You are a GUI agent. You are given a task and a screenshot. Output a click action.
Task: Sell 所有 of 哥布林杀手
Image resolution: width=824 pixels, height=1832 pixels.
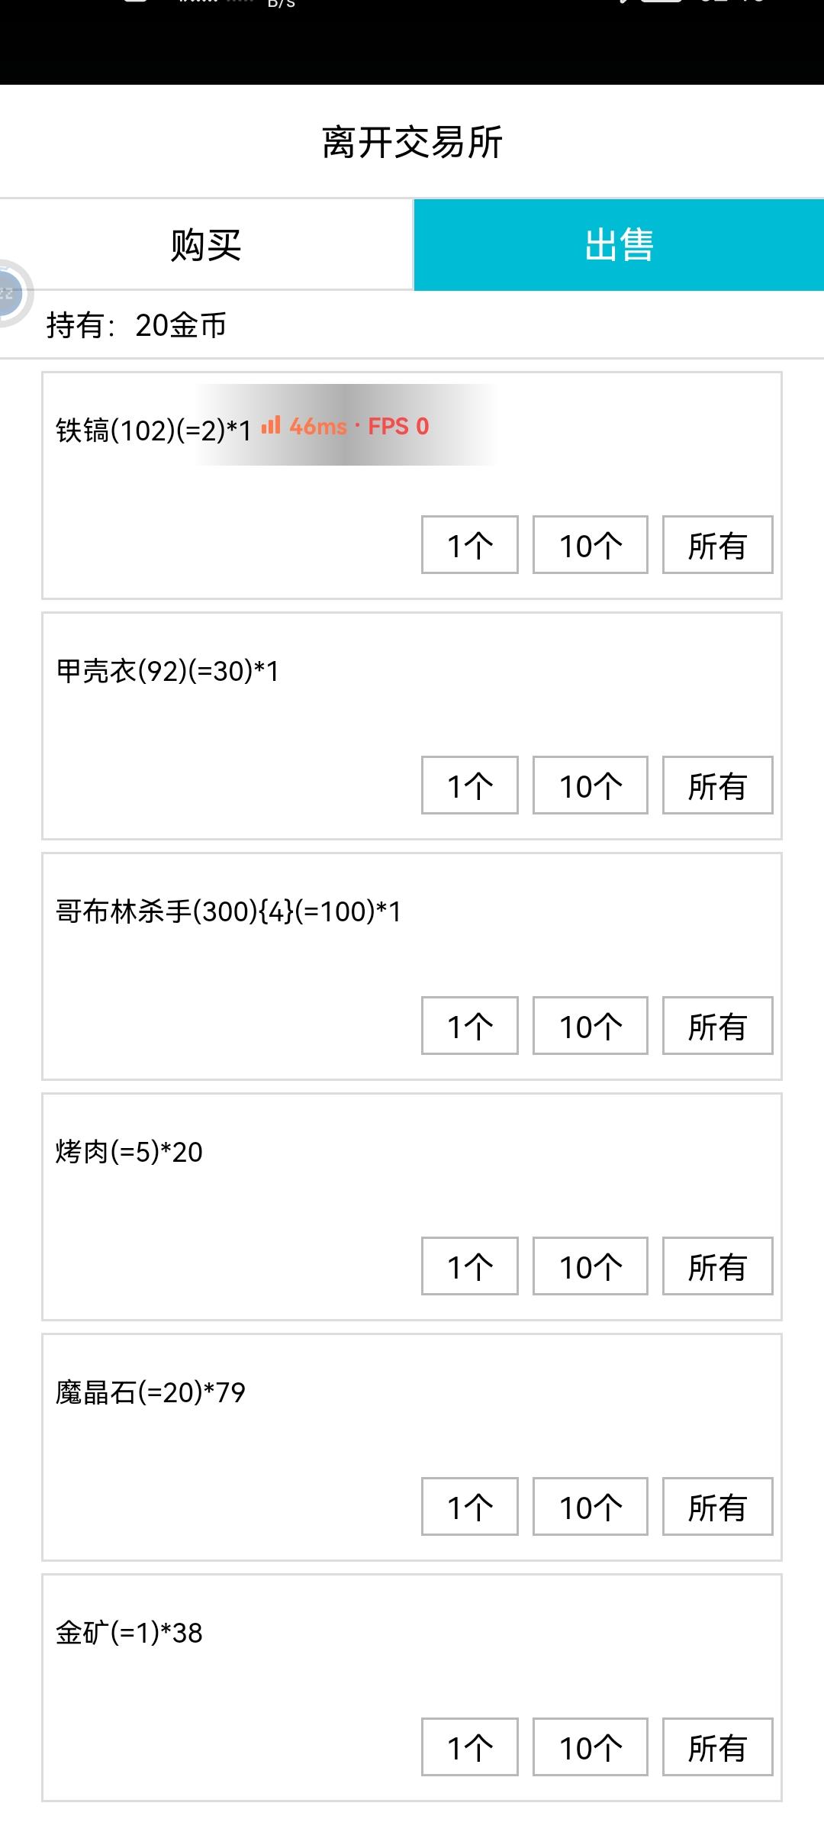[717, 1026]
